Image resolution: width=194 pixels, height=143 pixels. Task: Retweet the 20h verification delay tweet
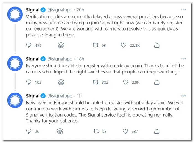point(96,45)
